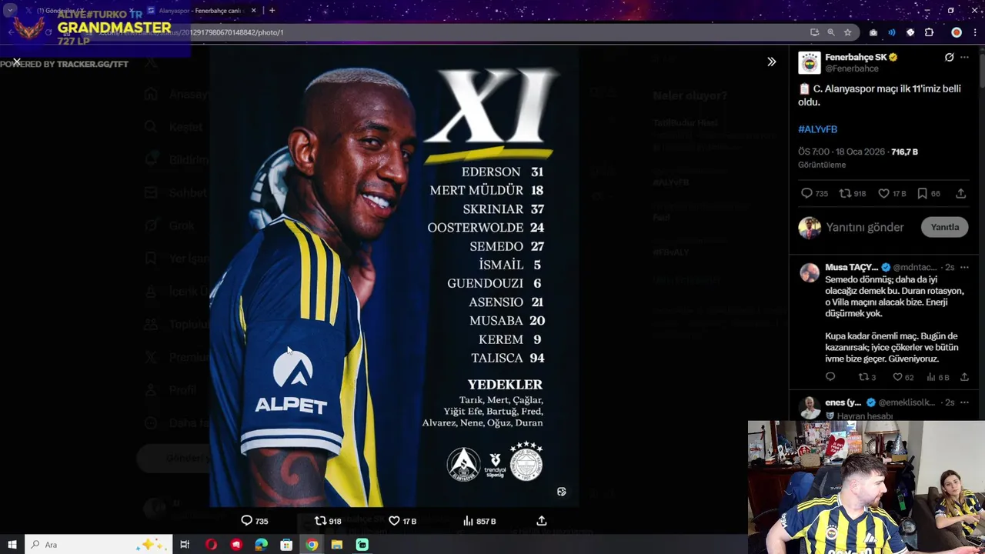The width and height of the screenshot is (985, 554).
Task: Open the tweet timestamp ÖS 7:00 · 18 Oca 2026
Action: (842, 152)
